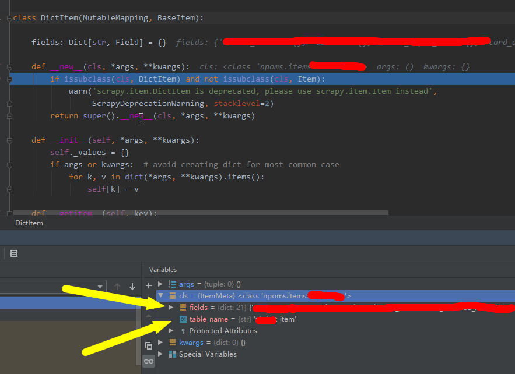Collapse the cls variable tree node
The width and height of the screenshot is (515, 374).
161,296
